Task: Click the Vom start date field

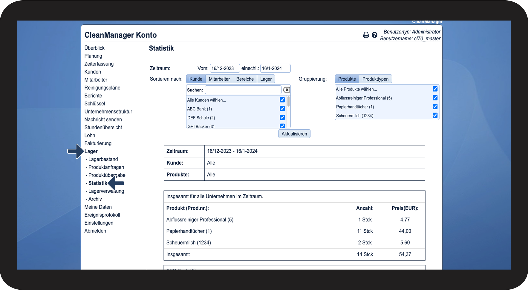Action: pyautogui.click(x=224, y=68)
